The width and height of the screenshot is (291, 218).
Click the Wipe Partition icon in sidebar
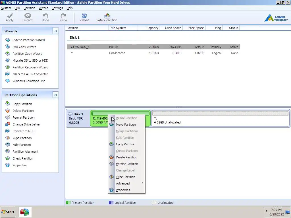(8, 138)
